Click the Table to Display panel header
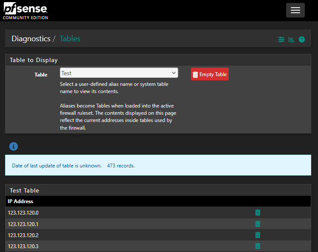The height and width of the screenshot is (252, 318). (x=34, y=60)
